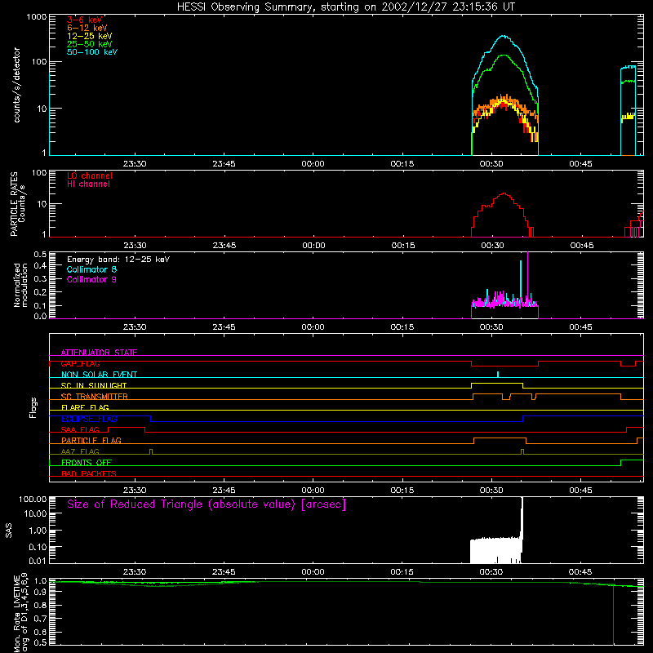This screenshot has height=653, width=653.
Task: Click the 0.2 tick on modulation axis
Action: (x=40, y=292)
